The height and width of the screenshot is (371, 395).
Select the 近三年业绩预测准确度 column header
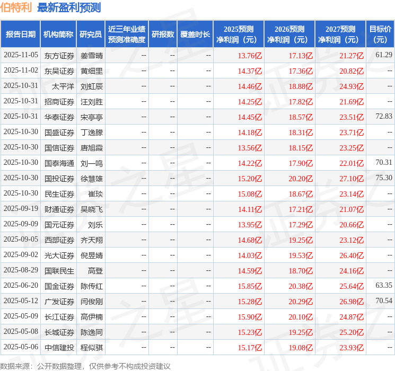127,34
